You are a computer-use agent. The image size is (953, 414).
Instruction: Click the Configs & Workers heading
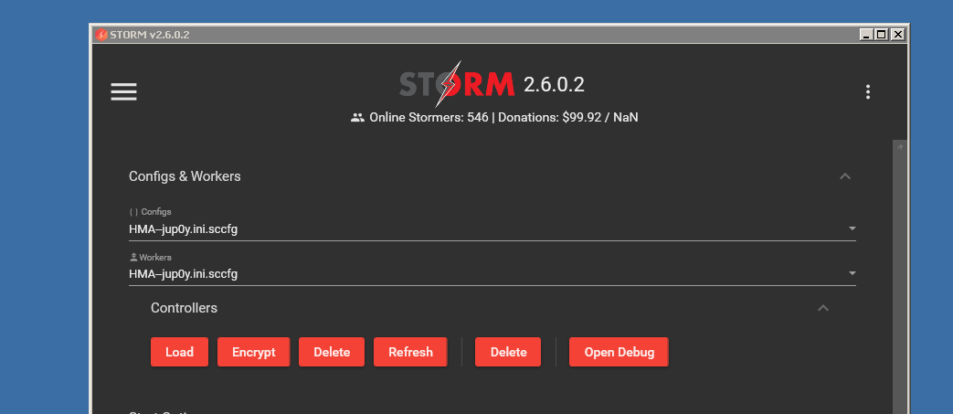tap(185, 176)
